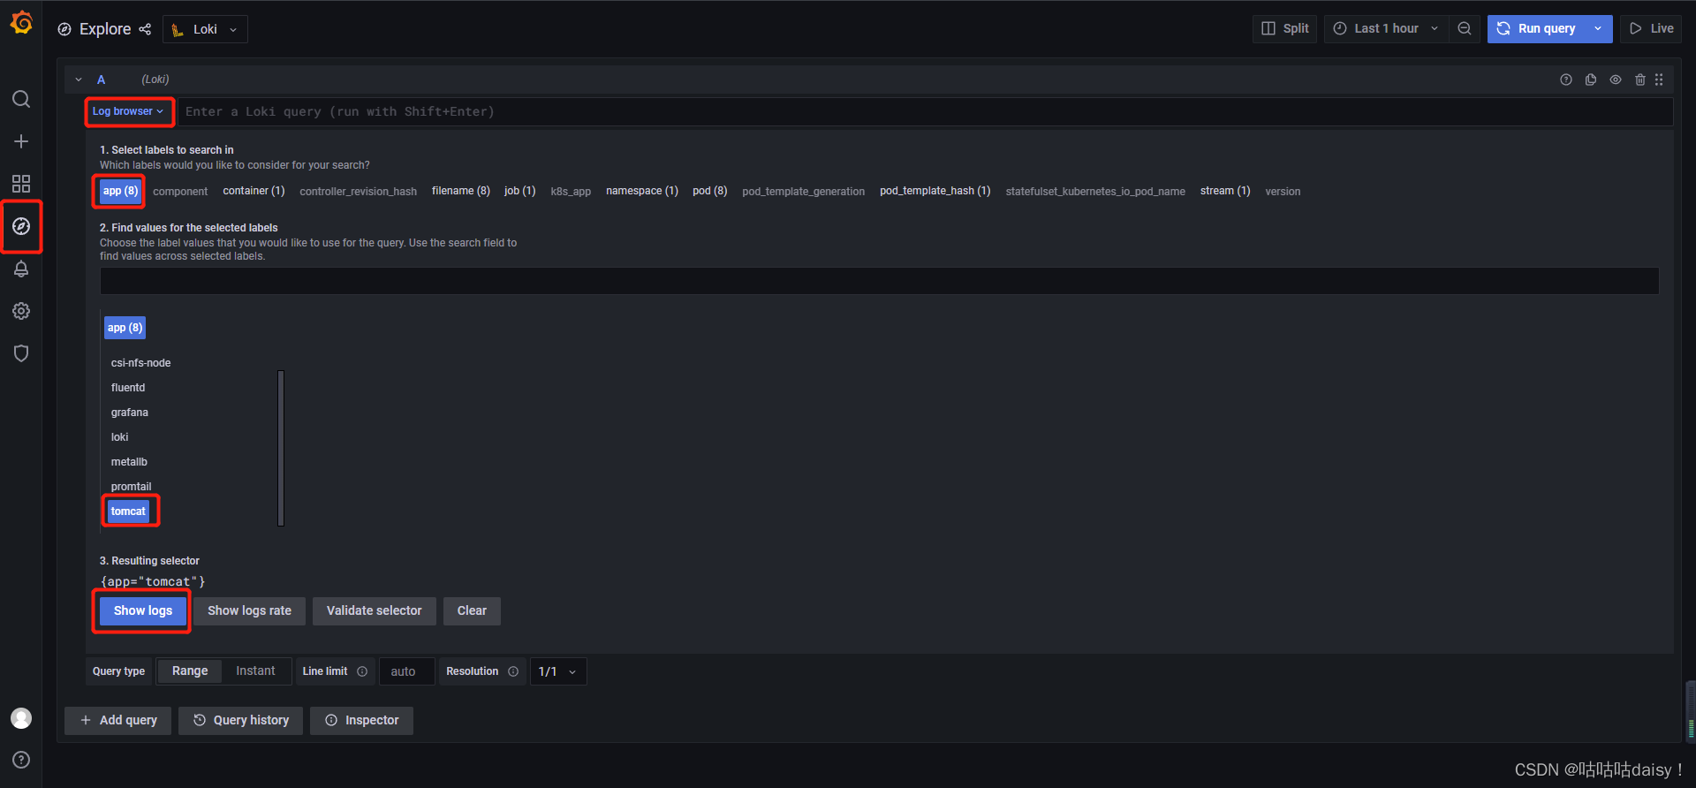
Task: Click the Add query button
Action: tap(118, 720)
